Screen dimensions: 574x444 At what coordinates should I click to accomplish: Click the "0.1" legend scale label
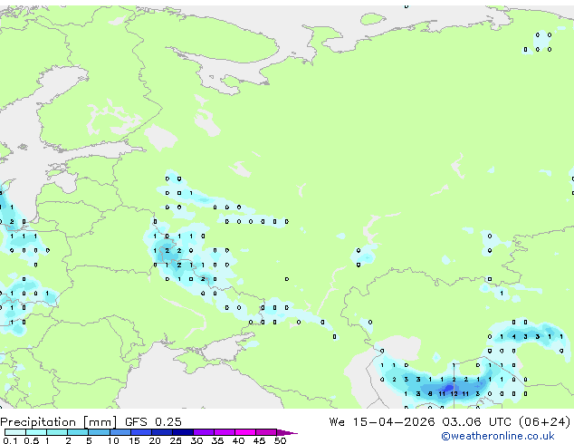(10, 440)
